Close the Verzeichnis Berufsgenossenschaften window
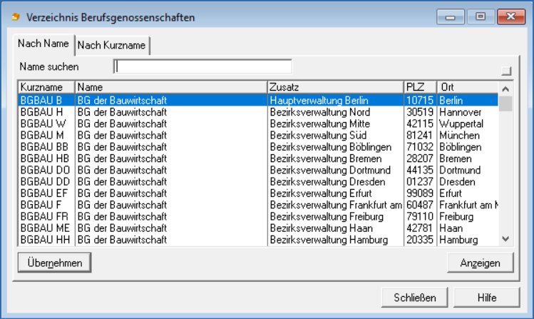Screen dimensions: 534x319 tap(511, 16)
